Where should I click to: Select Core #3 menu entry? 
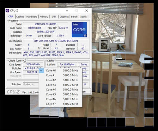click(x=60, y=85)
